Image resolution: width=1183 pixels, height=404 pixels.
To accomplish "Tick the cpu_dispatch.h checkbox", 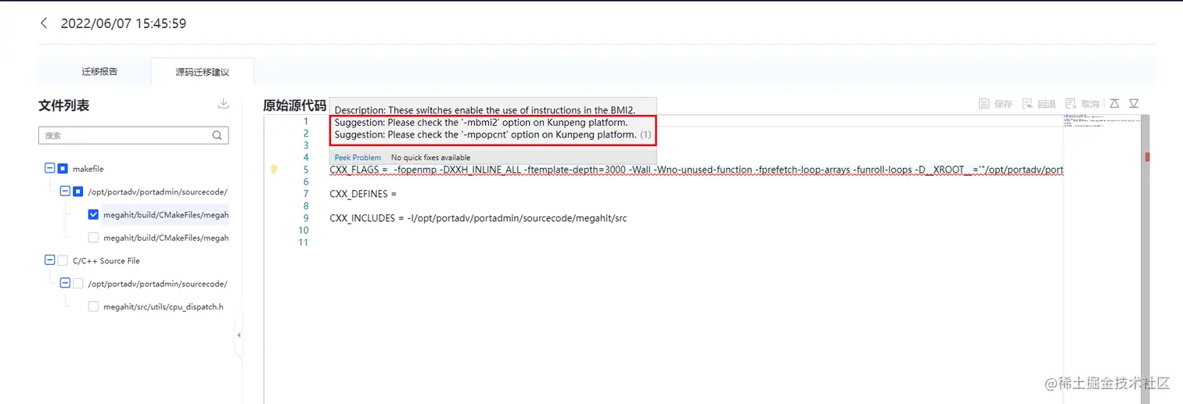I will pyautogui.click(x=94, y=306).
